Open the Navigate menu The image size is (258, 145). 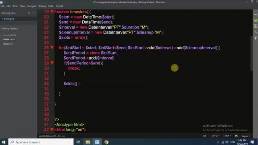(x=32, y=6)
